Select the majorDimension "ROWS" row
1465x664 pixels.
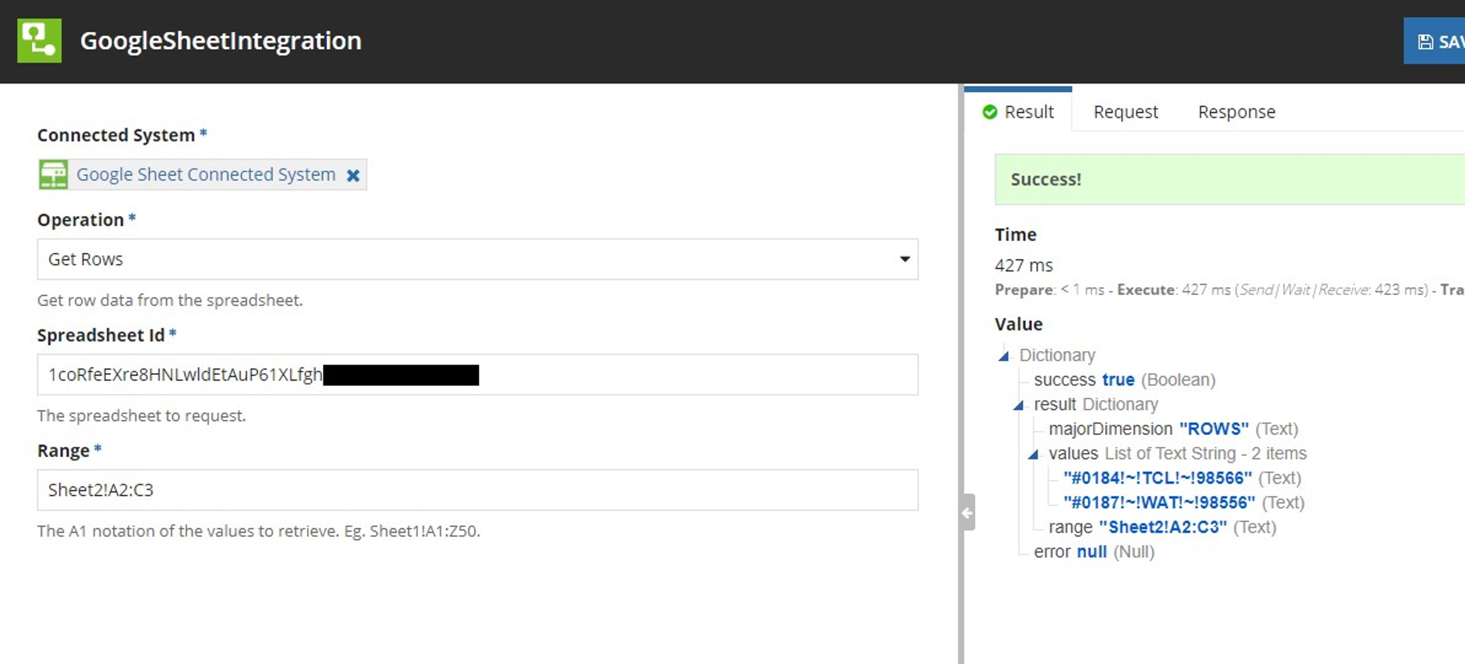[1173, 429]
